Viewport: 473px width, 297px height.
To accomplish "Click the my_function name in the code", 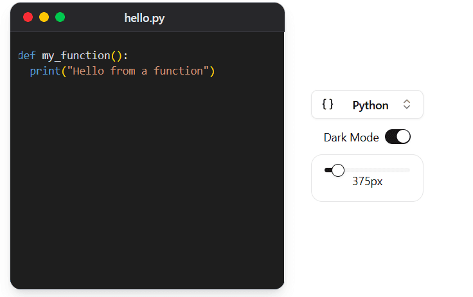I will [x=76, y=56].
